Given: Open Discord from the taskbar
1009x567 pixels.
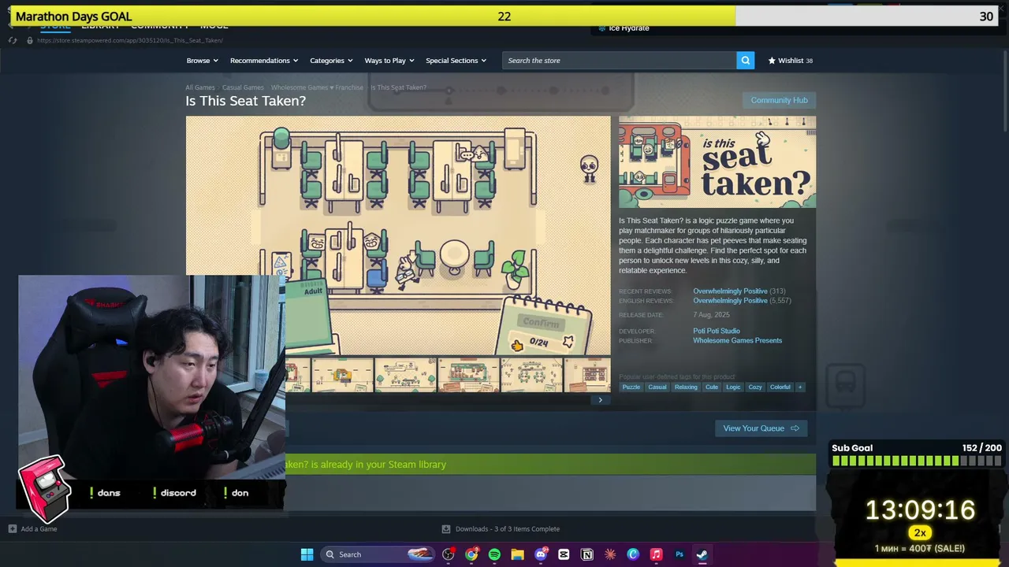Looking at the screenshot, I should (x=541, y=554).
